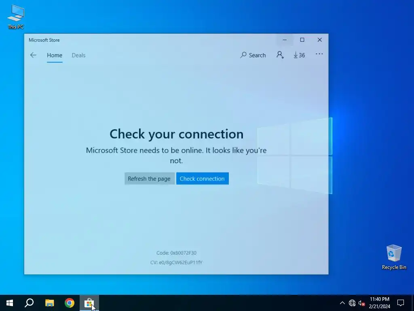Click the sign-in person icon

tap(280, 55)
